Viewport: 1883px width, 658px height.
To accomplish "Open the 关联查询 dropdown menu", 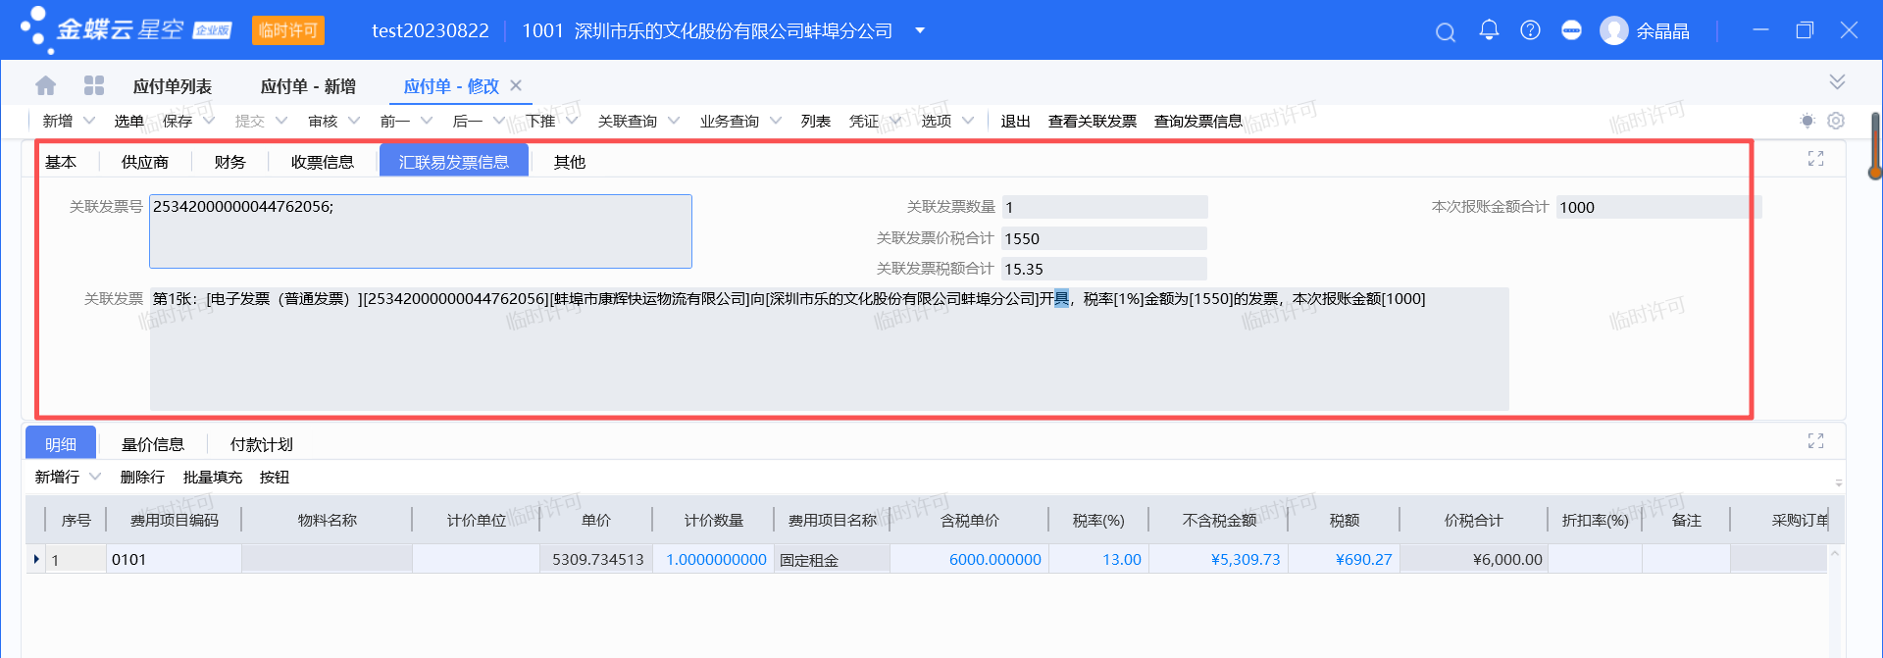I will [637, 121].
